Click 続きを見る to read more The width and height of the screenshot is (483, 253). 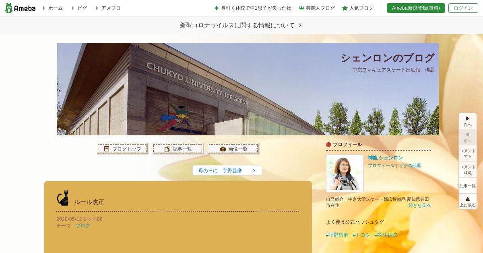[419, 205]
